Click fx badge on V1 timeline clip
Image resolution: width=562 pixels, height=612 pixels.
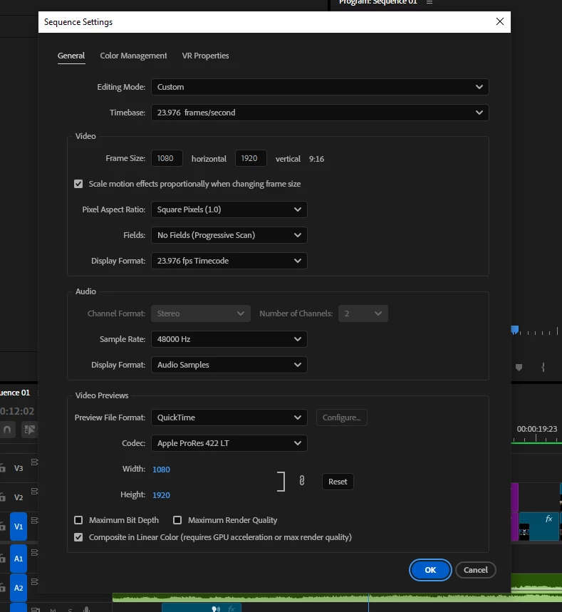(548, 519)
